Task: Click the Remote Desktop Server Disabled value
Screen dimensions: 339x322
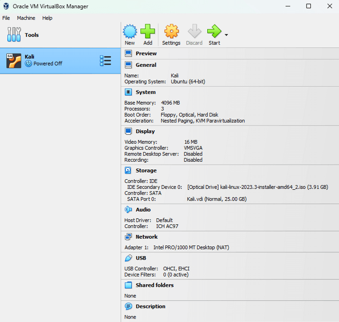Action: point(193,154)
